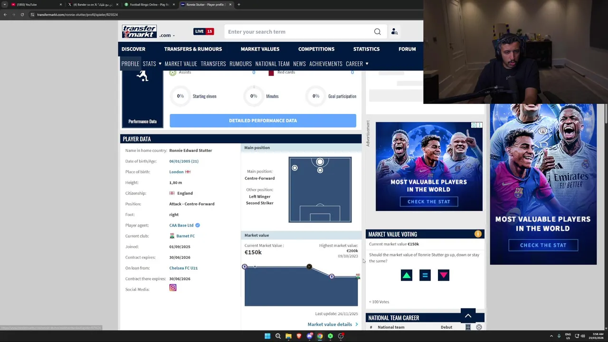Click the scroll-to-top arrow button
This screenshot has width=608, height=342.
click(x=468, y=316)
